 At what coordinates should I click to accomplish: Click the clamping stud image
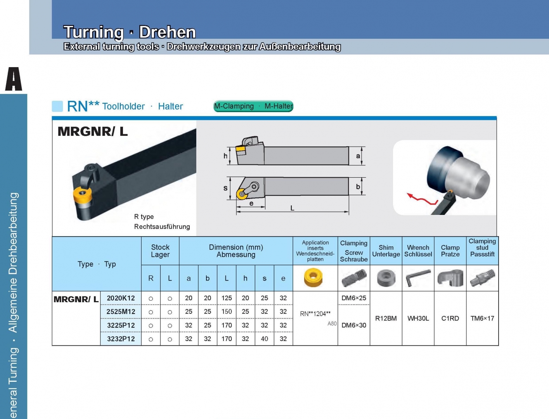coord(482,278)
